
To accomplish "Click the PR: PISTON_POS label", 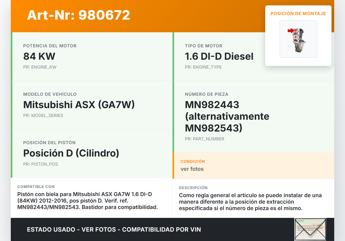I will pos(40,164).
